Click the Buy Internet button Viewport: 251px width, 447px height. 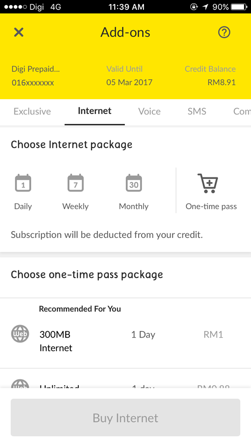click(x=126, y=418)
